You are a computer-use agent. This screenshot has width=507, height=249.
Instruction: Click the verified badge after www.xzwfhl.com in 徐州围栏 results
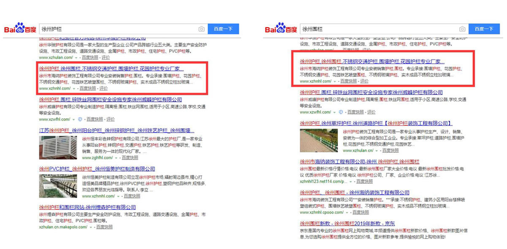click(340, 112)
